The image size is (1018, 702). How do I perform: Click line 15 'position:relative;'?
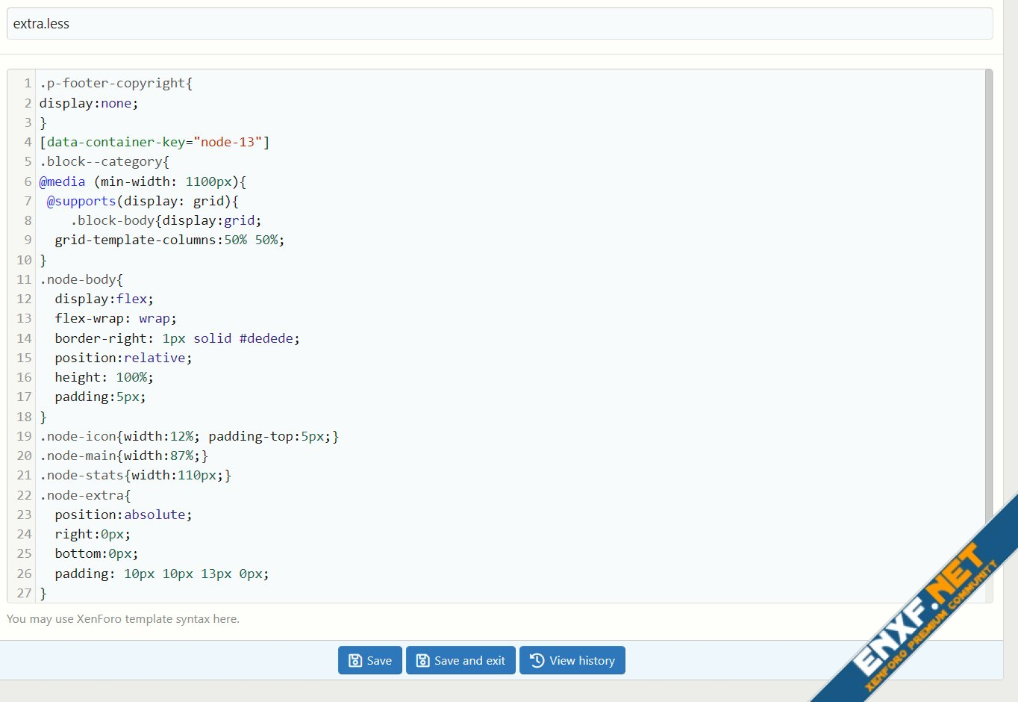point(123,358)
